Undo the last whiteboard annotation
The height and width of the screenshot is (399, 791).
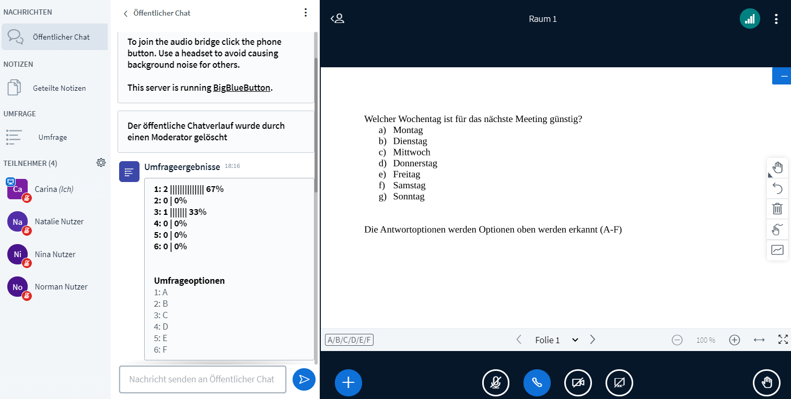pos(777,188)
